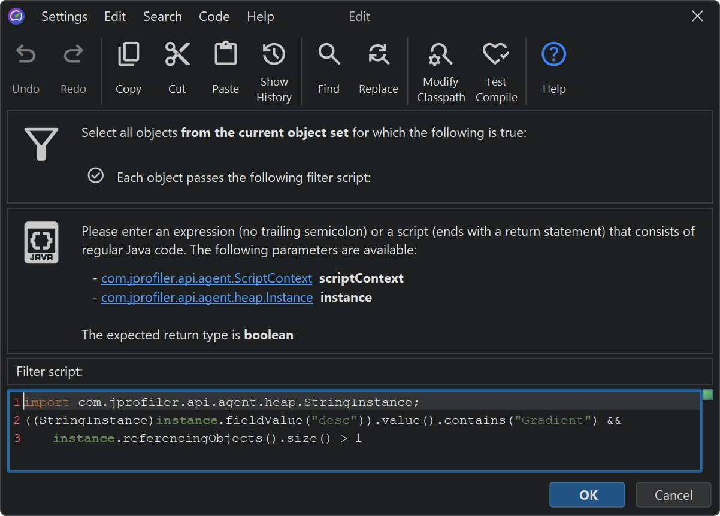Viewport: 720px width, 516px height.
Task: Confirm the script with OK
Action: [587, 495]
